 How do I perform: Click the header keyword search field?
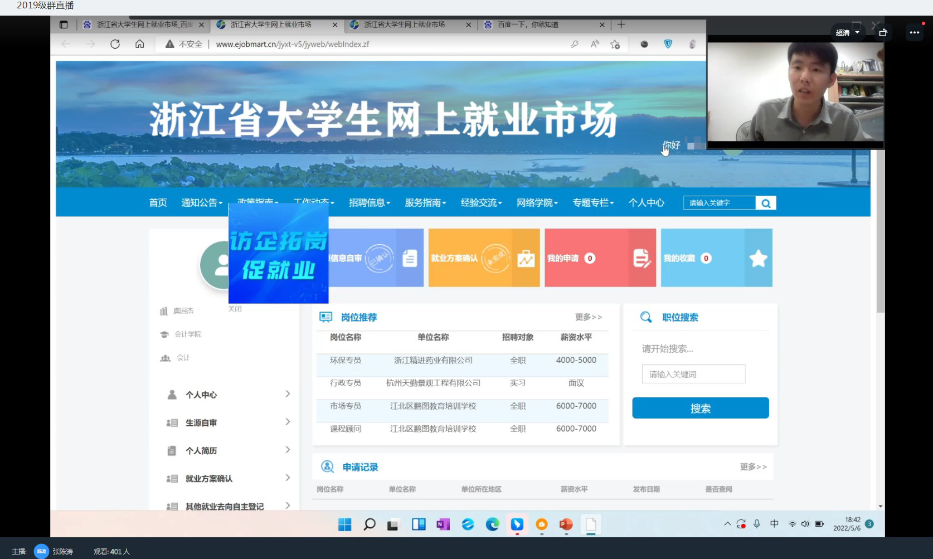720,203
